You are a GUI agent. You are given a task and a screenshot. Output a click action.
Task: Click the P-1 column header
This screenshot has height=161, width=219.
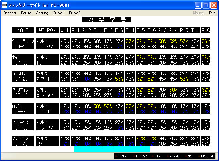[76, 30]
